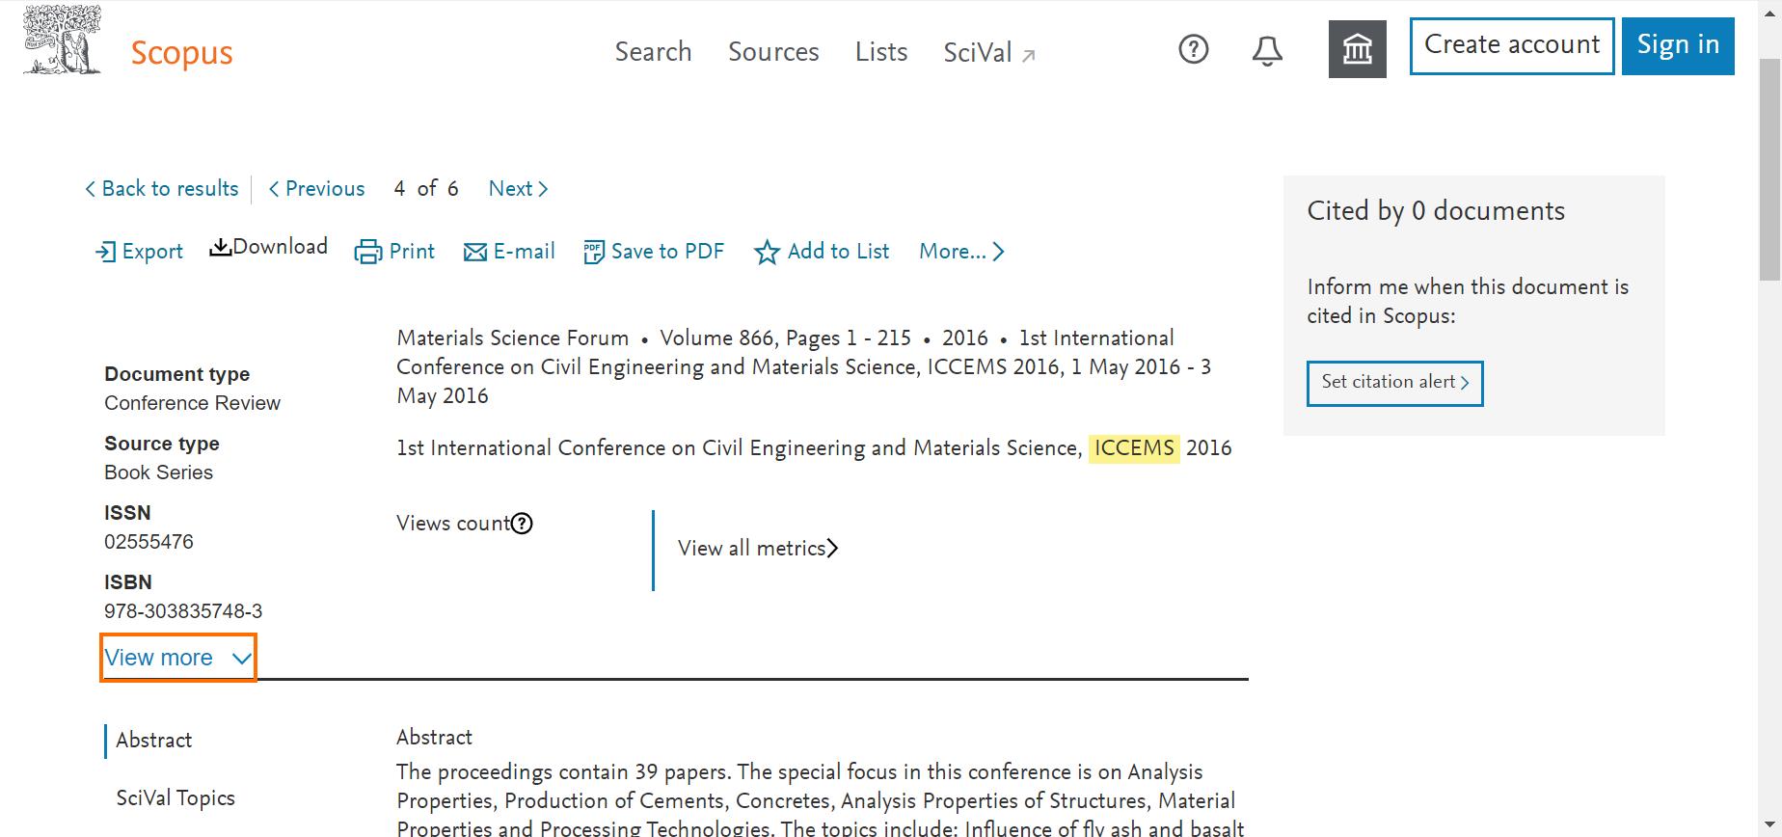Click the Scopus tree logo icon
The height and width of the screenshot is (837, 1782).
coord(63,40)
